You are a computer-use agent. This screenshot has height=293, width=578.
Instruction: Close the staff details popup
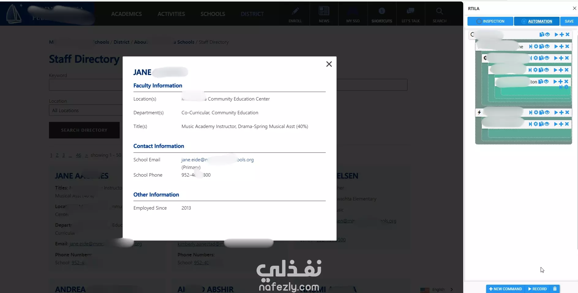point(329,64)
